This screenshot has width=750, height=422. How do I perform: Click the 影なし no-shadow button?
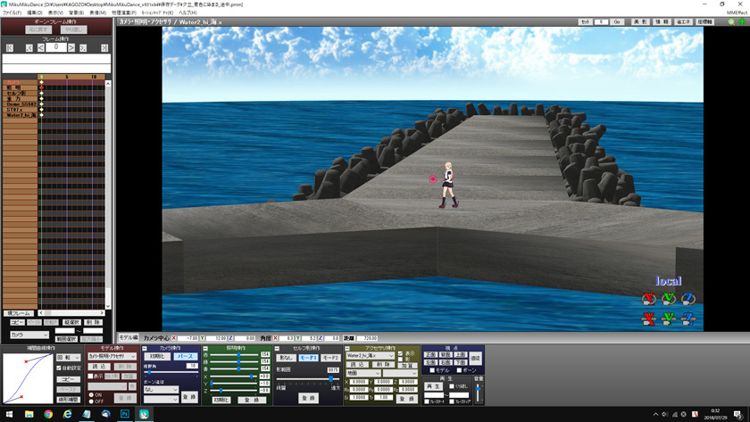pyautogui.click(x=286, y=358)
